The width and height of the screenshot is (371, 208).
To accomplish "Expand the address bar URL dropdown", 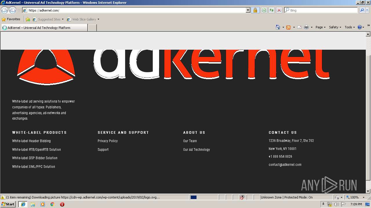I will pyautogui.click(x=248, y=10).
